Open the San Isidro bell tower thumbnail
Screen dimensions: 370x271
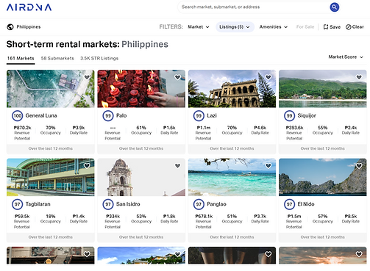point(141,177)
